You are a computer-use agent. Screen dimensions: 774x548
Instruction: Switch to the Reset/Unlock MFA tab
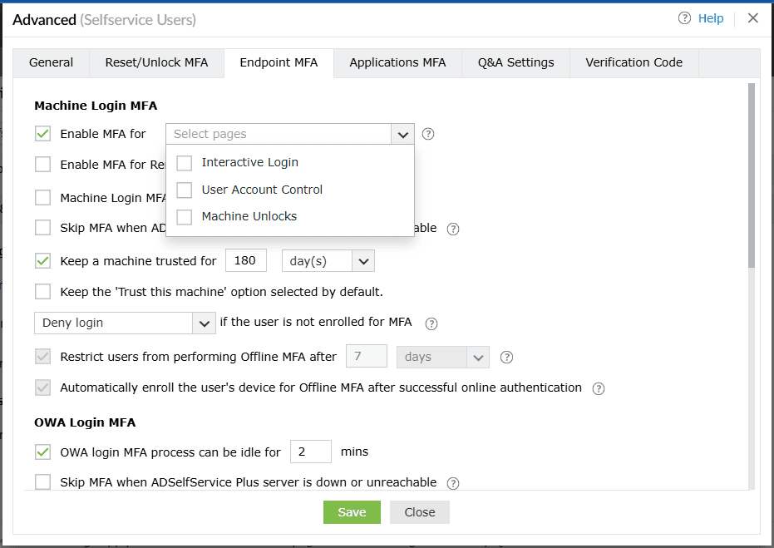[156, 62]
